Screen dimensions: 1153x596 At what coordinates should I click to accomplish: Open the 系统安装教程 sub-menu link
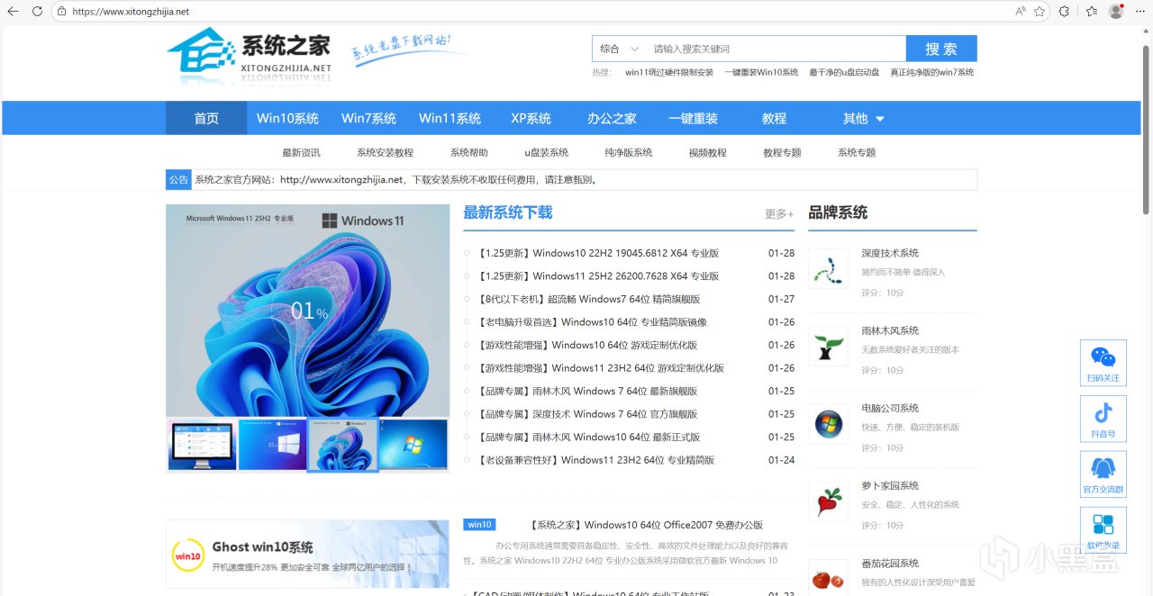(385, 153)
